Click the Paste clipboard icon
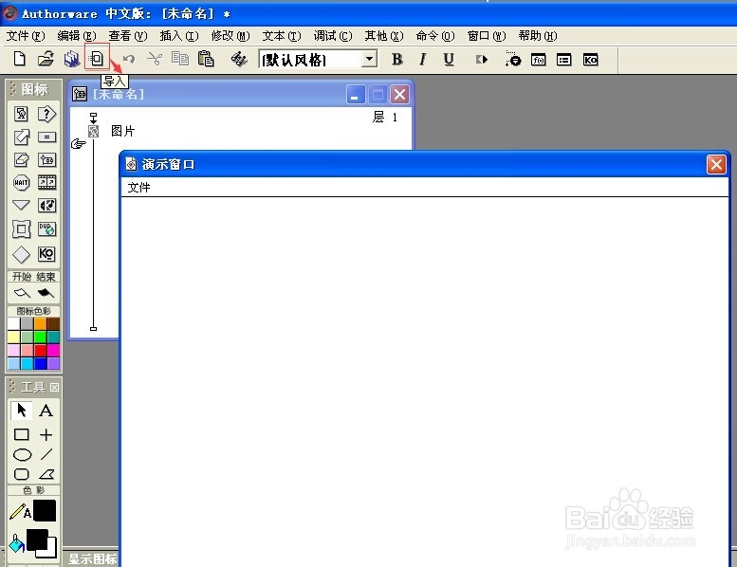Viewport: 737px width, 567px height. 206,59
